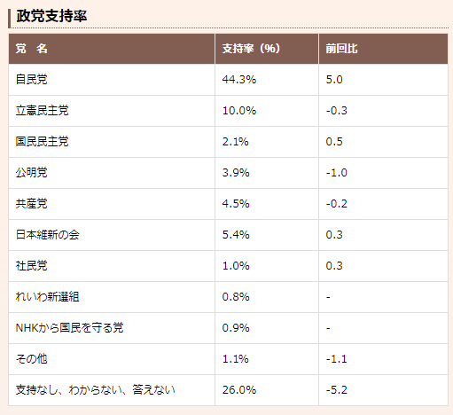
Task: Select the -1.1 change value for その他
Action: click(x=337, y=359)
